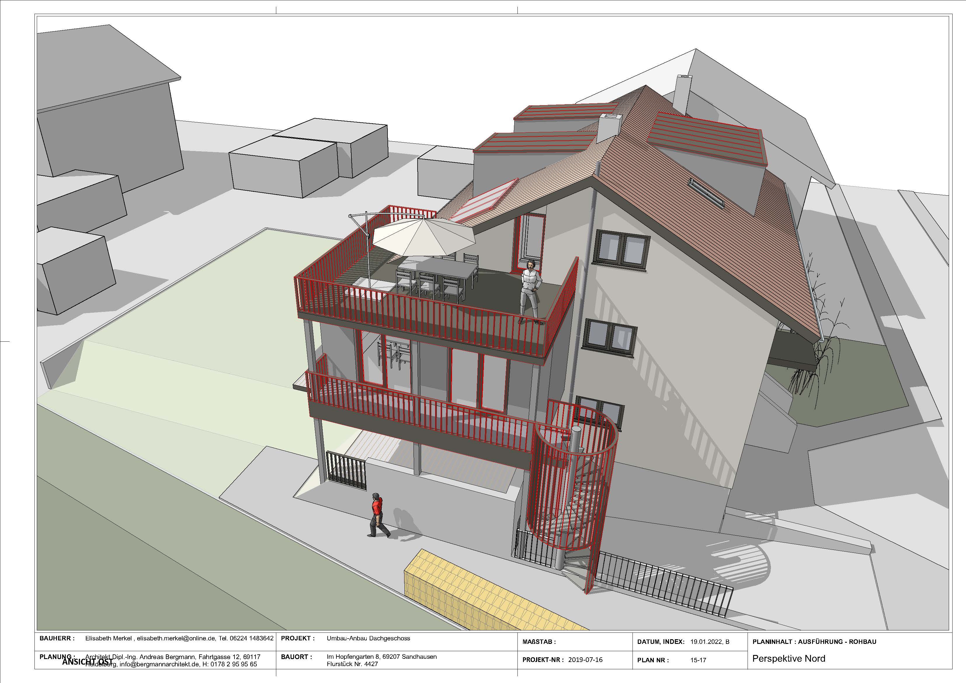This screenshot has height=683, width=966.
Task: Click the "PROJEKT :" label
Action: coord(298,638)
